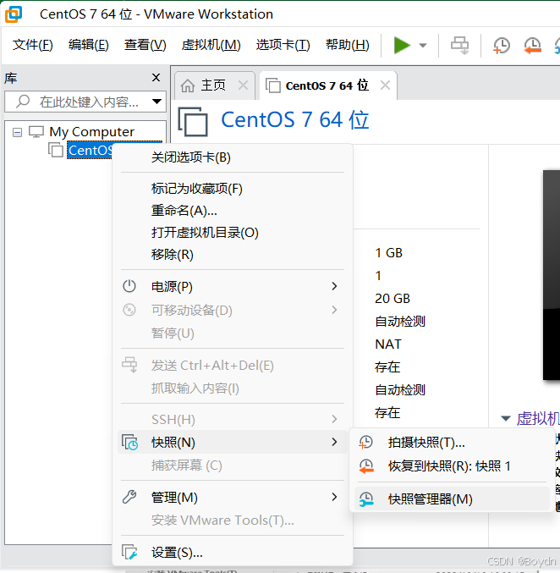Open 设置(S)... from the context menu
The height and width of the screenshot is (573, 560).
point(233,553)
